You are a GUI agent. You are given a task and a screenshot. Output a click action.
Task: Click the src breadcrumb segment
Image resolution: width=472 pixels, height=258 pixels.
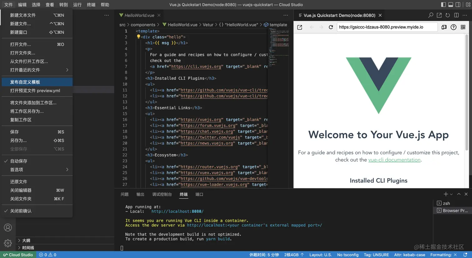click(x=122, y=25)
